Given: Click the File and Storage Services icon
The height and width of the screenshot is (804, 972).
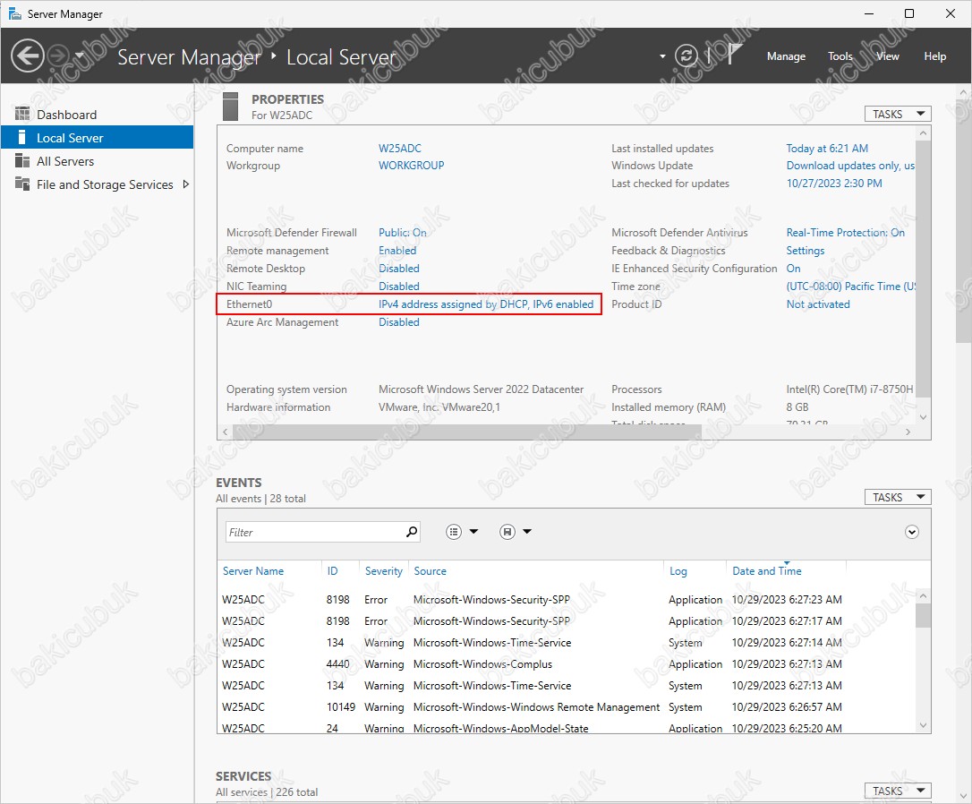Looking at the screenshot, I should click(x=22, y=184).
